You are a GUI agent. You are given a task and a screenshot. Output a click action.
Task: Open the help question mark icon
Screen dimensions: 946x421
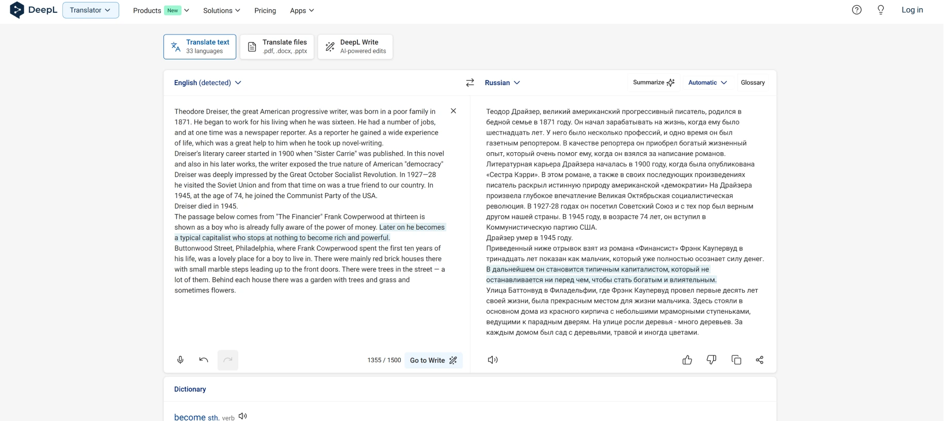(857, 10)
